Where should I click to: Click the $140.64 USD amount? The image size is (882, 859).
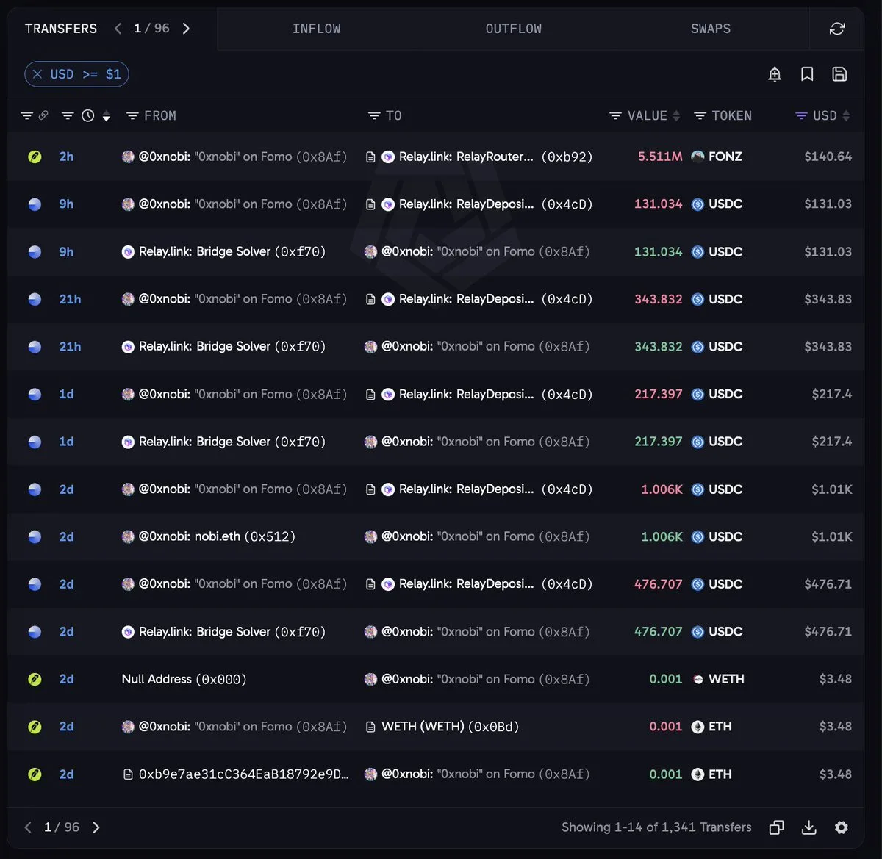point(828,157)
